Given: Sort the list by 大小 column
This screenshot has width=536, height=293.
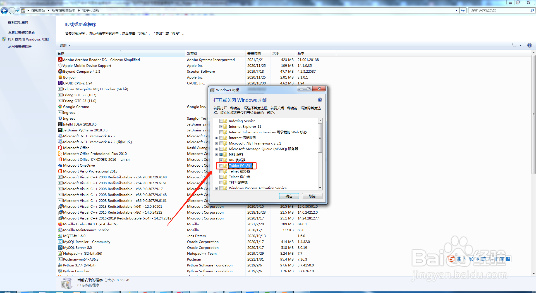Looking at the screenshot, I should click(283, 53).
